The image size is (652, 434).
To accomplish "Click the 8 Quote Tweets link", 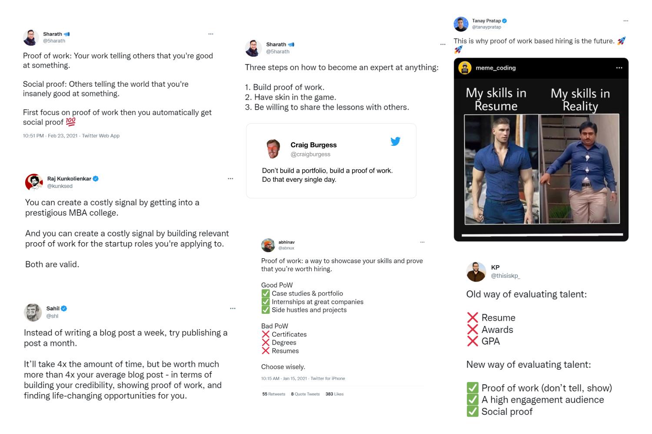I will click(305, 394).
